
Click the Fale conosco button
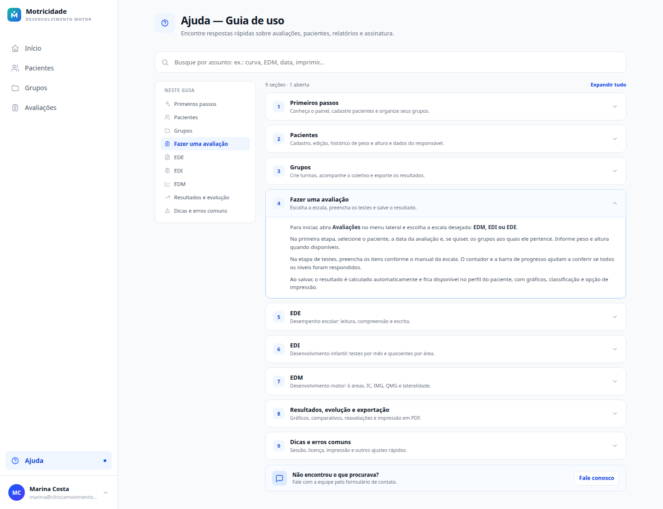click(x=597, y=478)
